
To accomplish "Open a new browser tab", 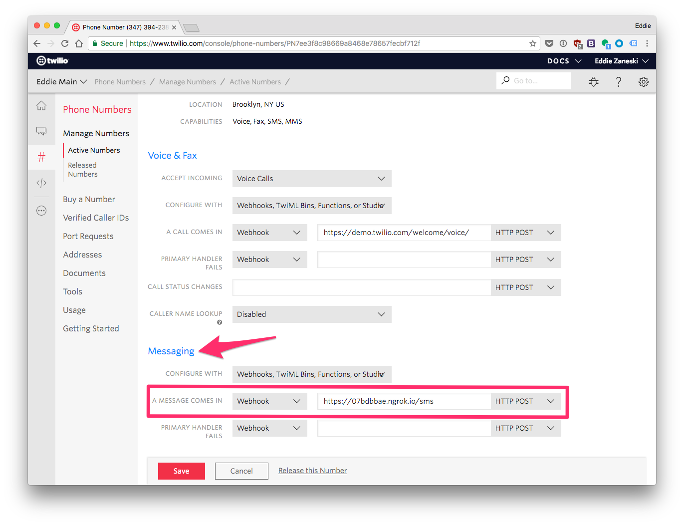I will tap(191, 27).
